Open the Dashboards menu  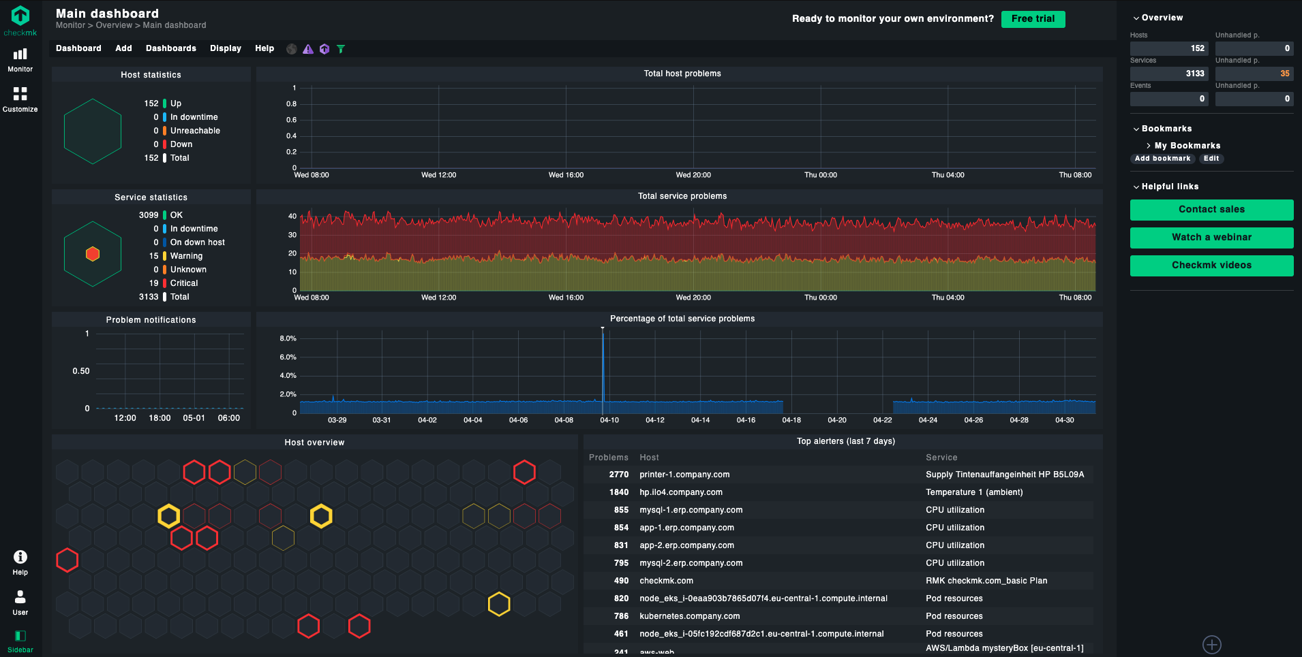pos(171,48)
